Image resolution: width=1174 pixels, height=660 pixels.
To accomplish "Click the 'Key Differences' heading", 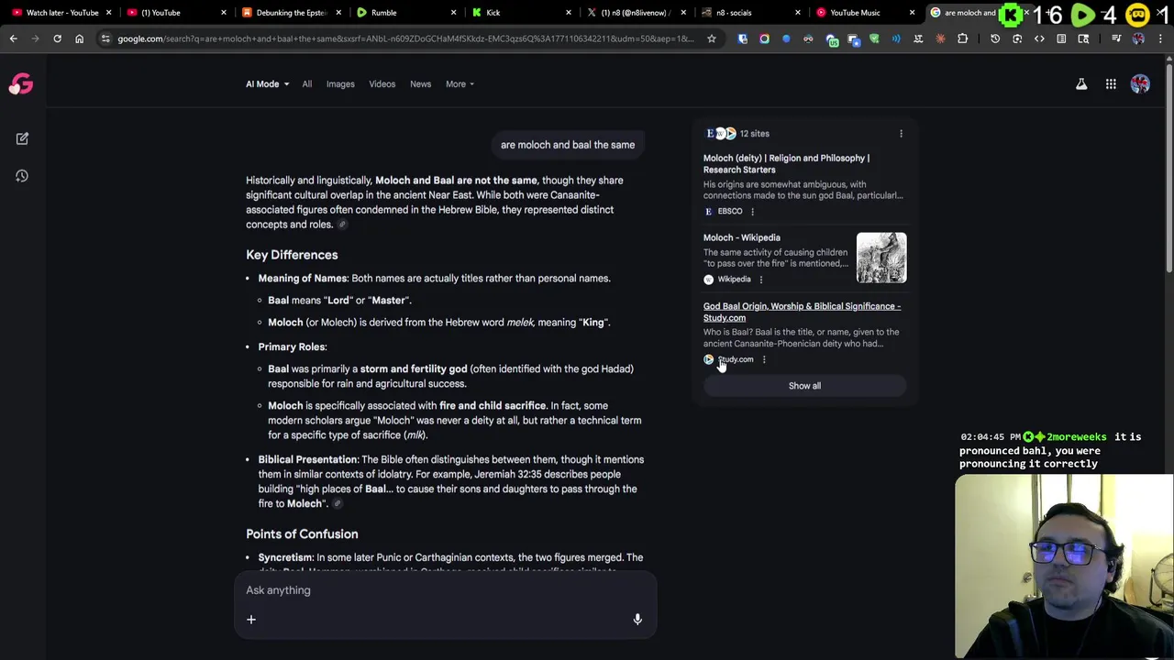I will 292,255.
